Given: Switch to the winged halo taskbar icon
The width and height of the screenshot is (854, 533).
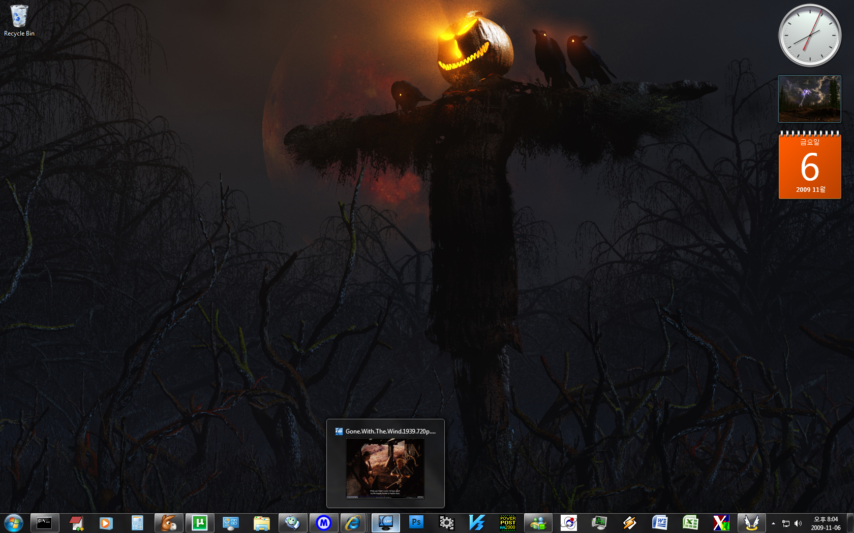Looking at the screenshot, I should click(x=752, y=523).
